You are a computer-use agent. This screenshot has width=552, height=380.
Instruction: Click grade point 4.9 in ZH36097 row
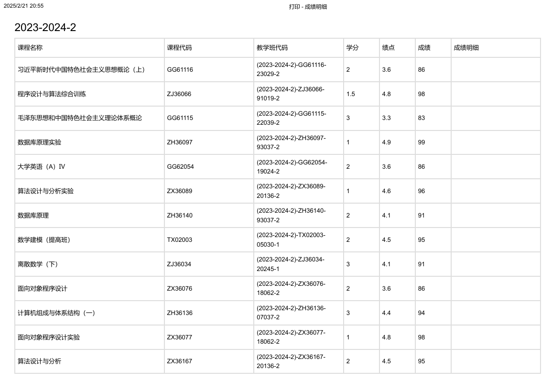pyautogui.click(x=387, y=142)
